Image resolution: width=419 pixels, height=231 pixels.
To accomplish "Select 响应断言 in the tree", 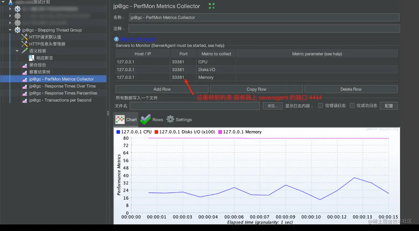I will 45,58.
